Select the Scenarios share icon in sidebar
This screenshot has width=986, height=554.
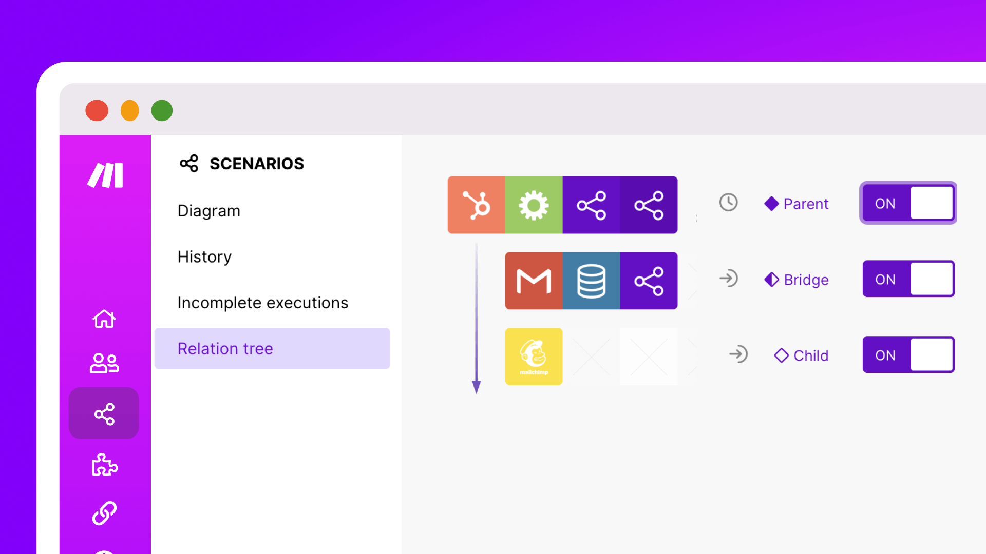tap(104, 413)
